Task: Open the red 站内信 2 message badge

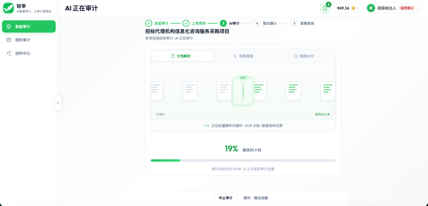Action: [x=407, y=8]
